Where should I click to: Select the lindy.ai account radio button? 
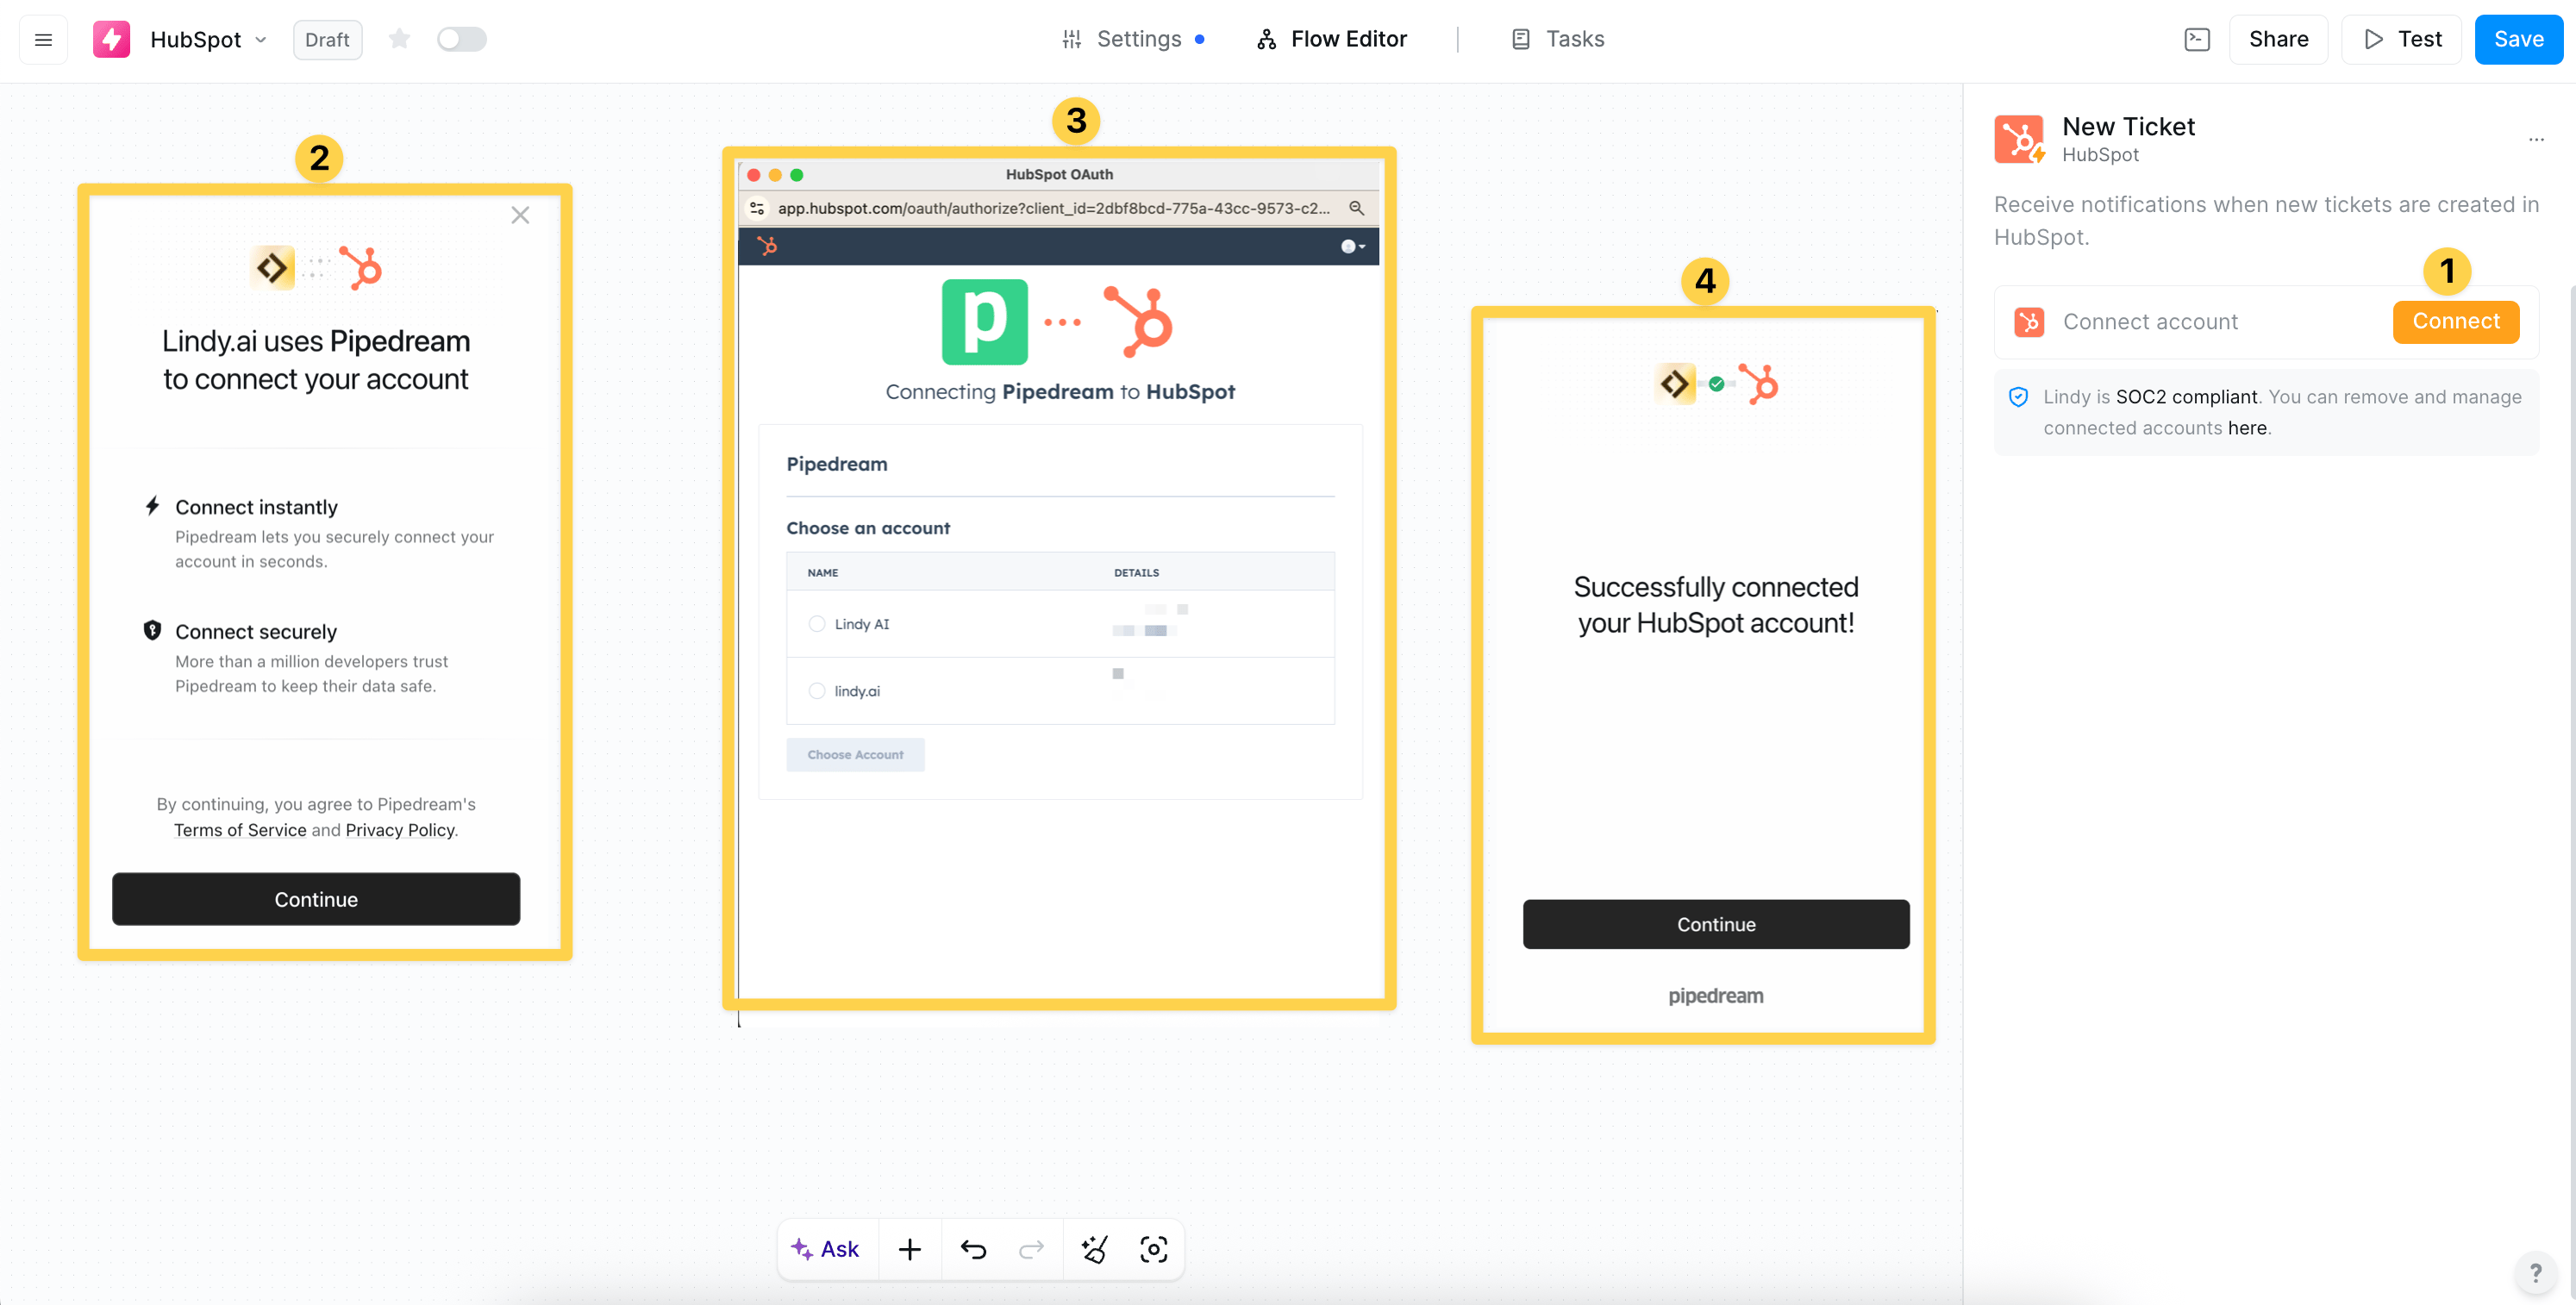pyautogui.click(x=817, y=690)
